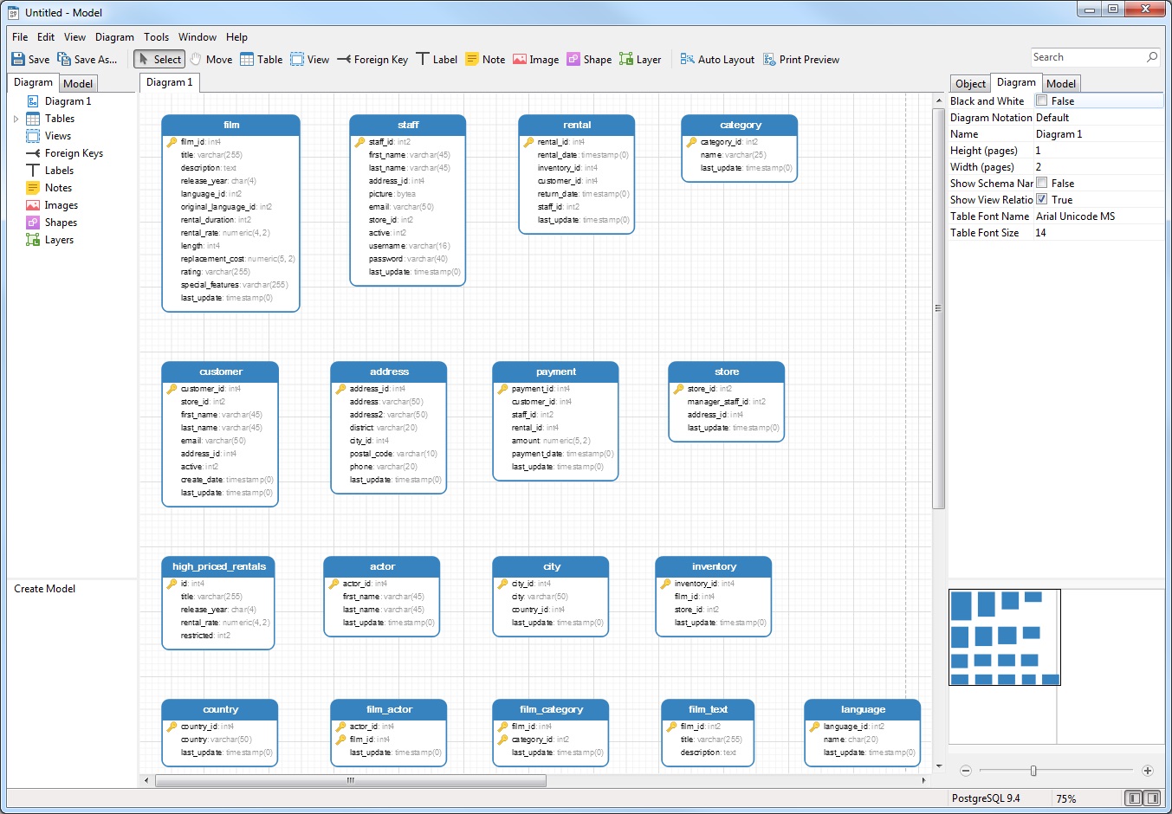Click the Shapes tree icon
This screenshot has width=1172, height=814.
click(33, 223)
